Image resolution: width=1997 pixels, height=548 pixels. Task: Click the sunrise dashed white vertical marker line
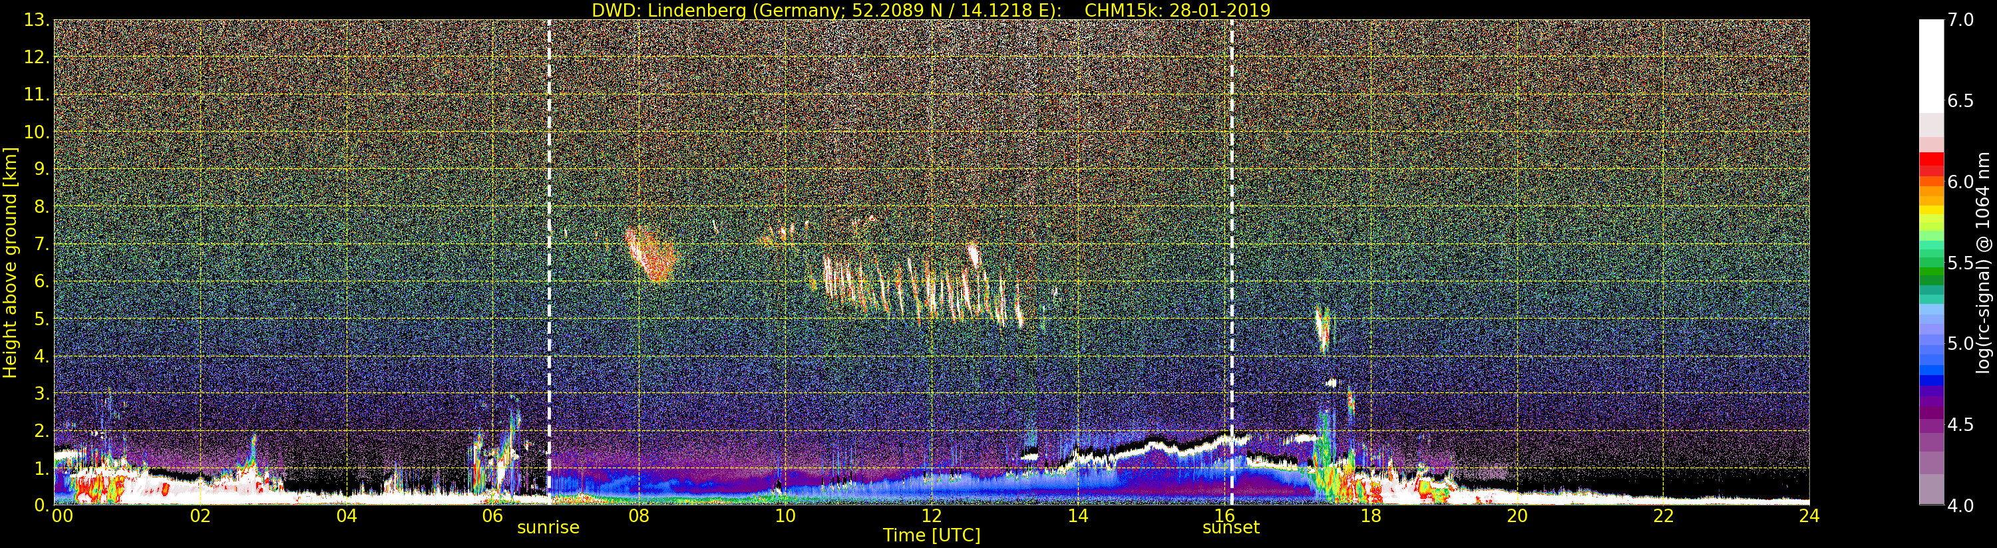pos(549,262)
